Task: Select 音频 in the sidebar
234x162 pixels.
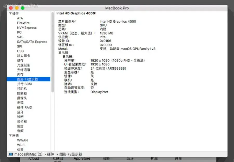Action: click(20, 131)
